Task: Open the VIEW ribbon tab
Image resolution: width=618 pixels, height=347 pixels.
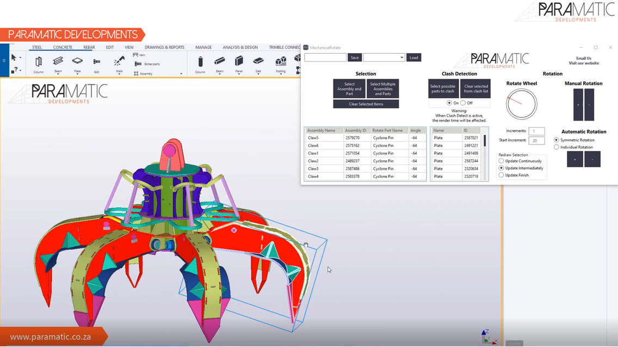Action: point(129,47)
